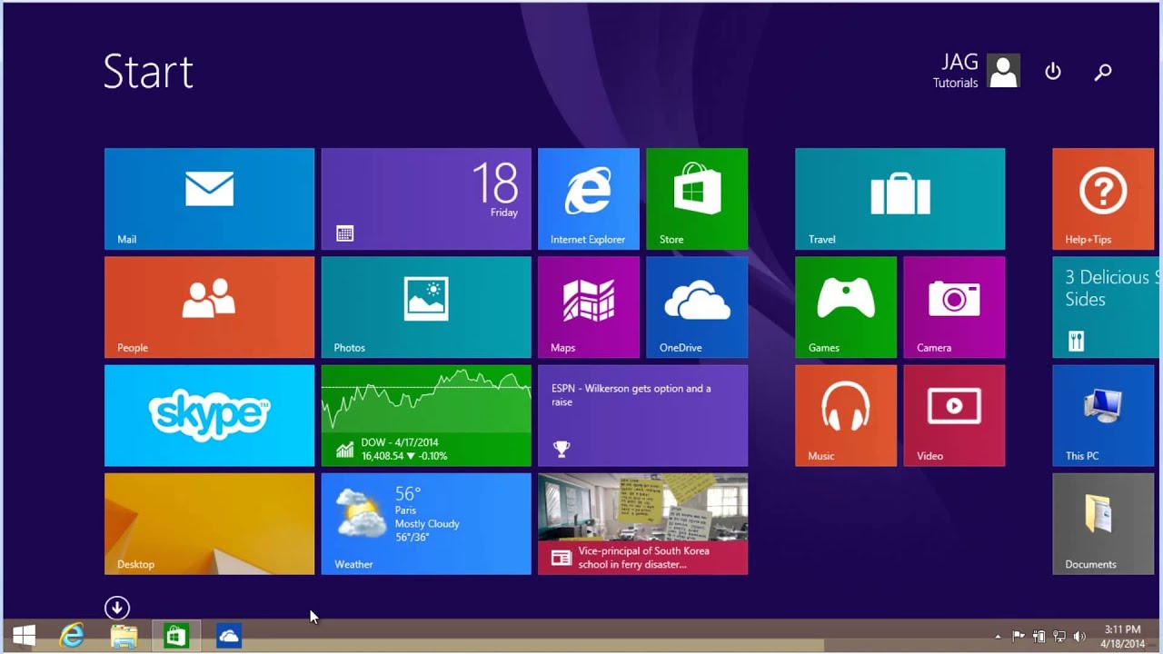Click the search magnifier icon
Viewport: 1163px width, 654px height.
(x=1103, y=72)
